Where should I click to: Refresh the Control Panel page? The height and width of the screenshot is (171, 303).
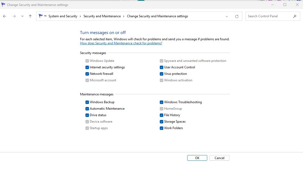coord(237,16)
